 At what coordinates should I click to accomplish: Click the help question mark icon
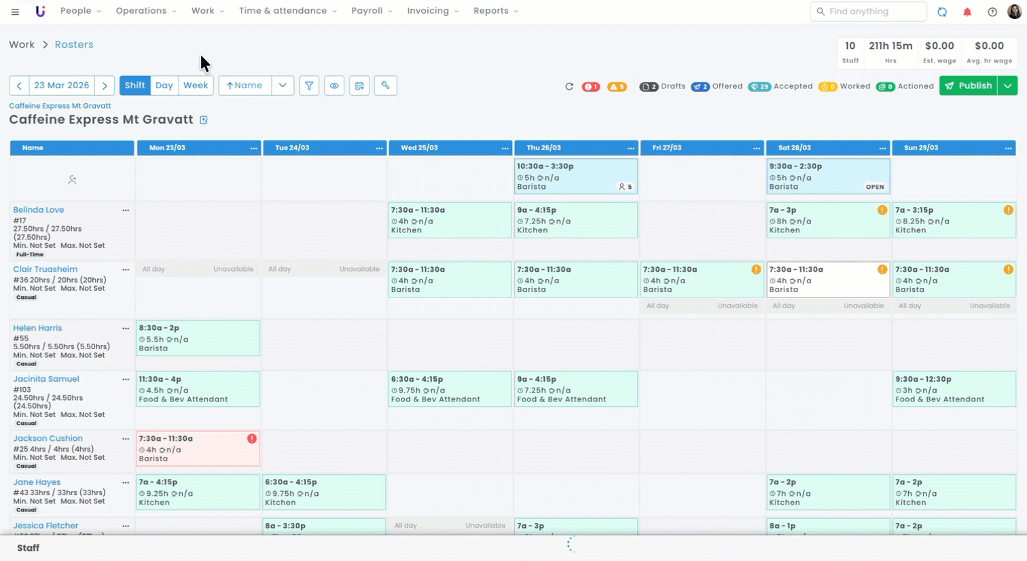tap(992, 12)
